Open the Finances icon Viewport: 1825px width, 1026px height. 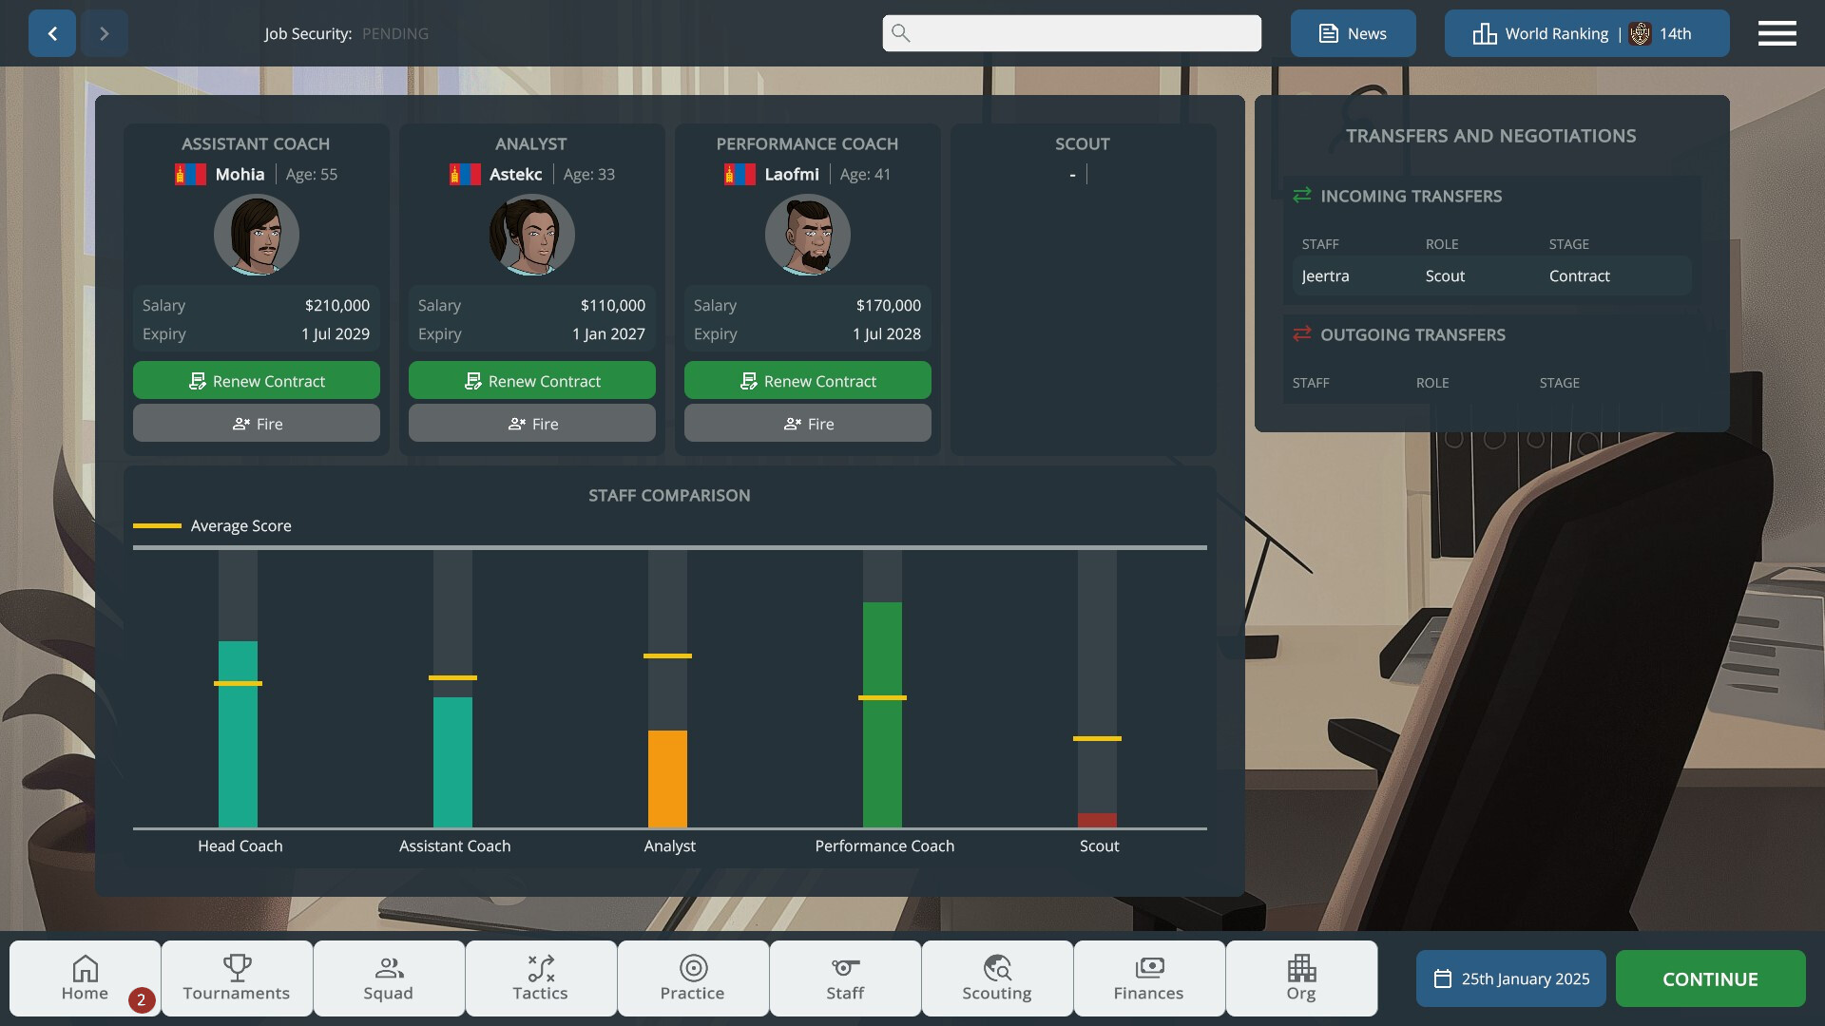(1148, 978)
